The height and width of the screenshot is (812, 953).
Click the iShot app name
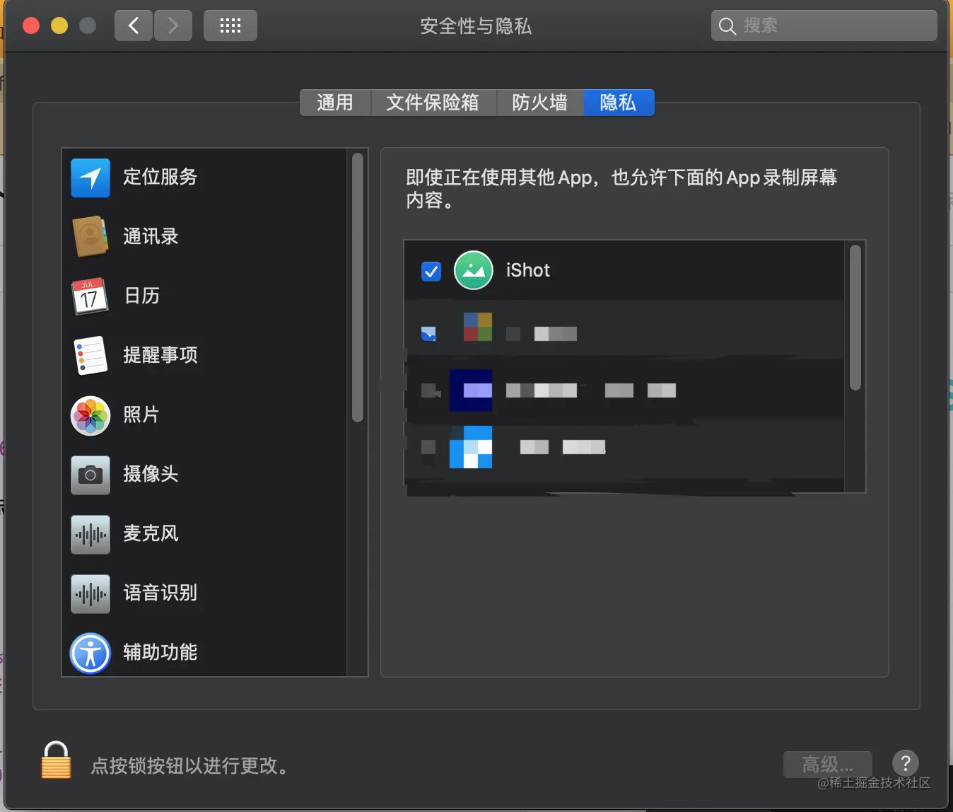[x=528, y=270]
